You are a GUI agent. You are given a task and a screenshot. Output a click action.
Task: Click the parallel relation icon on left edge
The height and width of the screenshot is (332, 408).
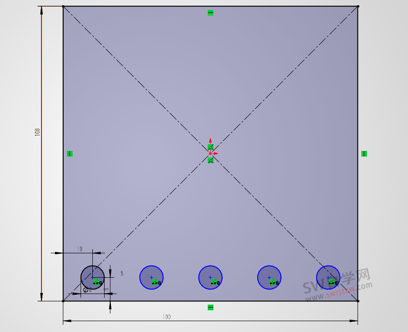[x=69, y=153]
